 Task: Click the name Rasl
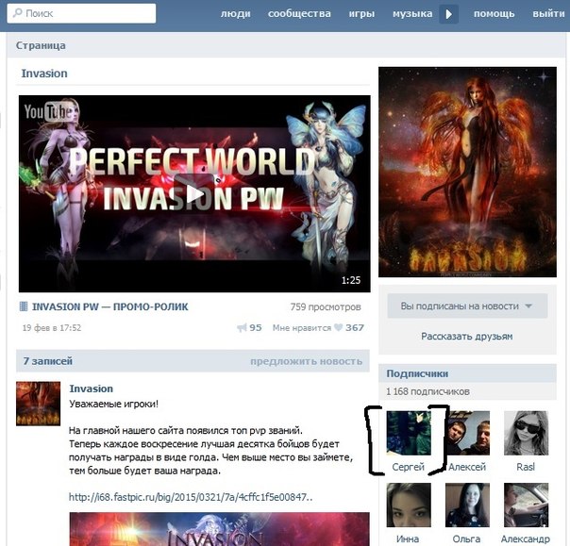coord(526,467)
